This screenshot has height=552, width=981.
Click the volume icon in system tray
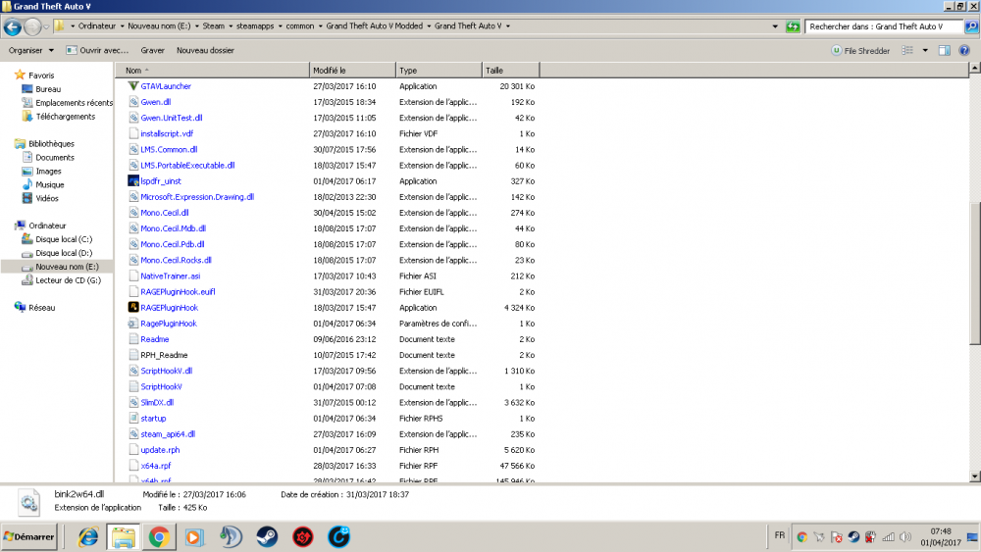click(x=904, y=537)
